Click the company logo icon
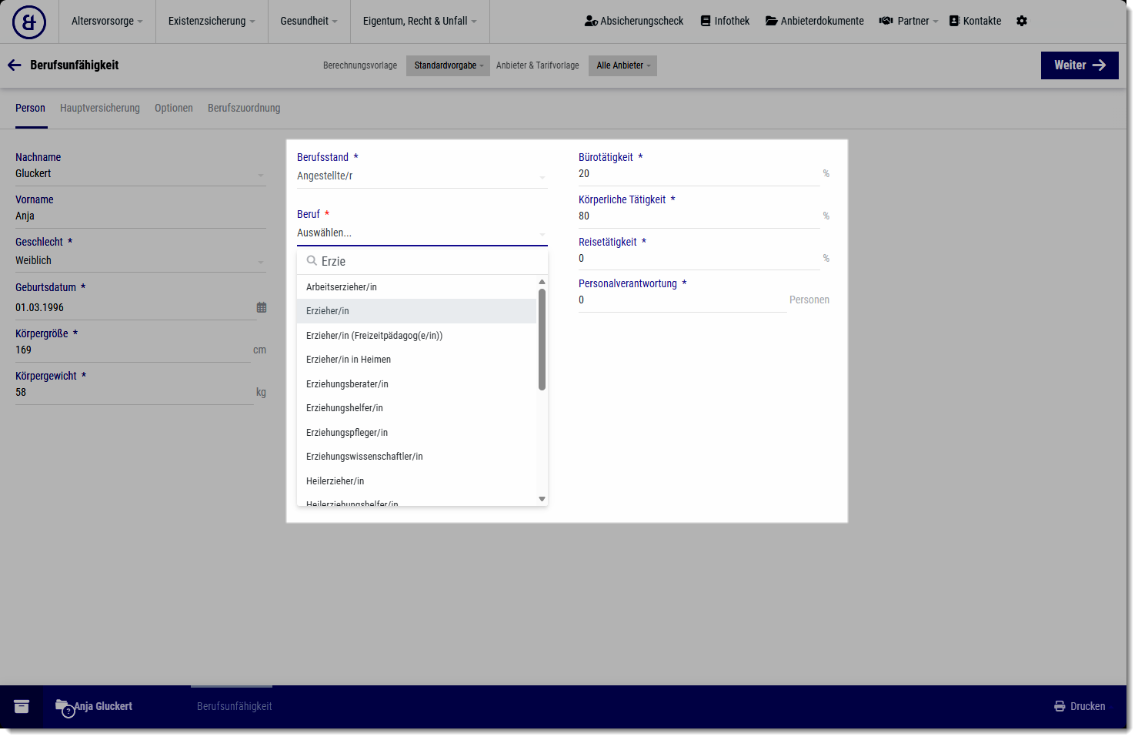This screenshot has width=1138, height=740. pos(29,22)
